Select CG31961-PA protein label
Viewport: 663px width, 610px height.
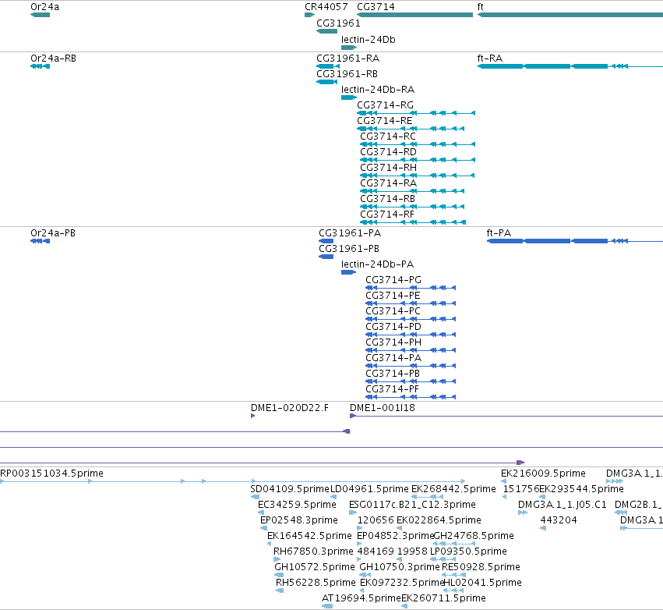[350, 233]
